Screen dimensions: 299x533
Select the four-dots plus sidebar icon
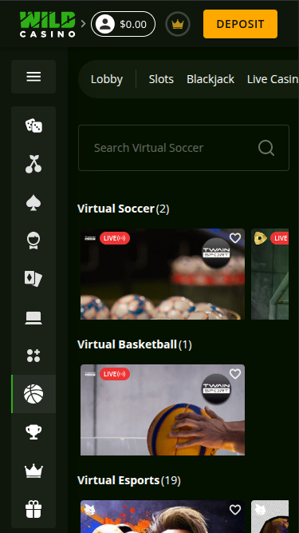pos(33,356)
